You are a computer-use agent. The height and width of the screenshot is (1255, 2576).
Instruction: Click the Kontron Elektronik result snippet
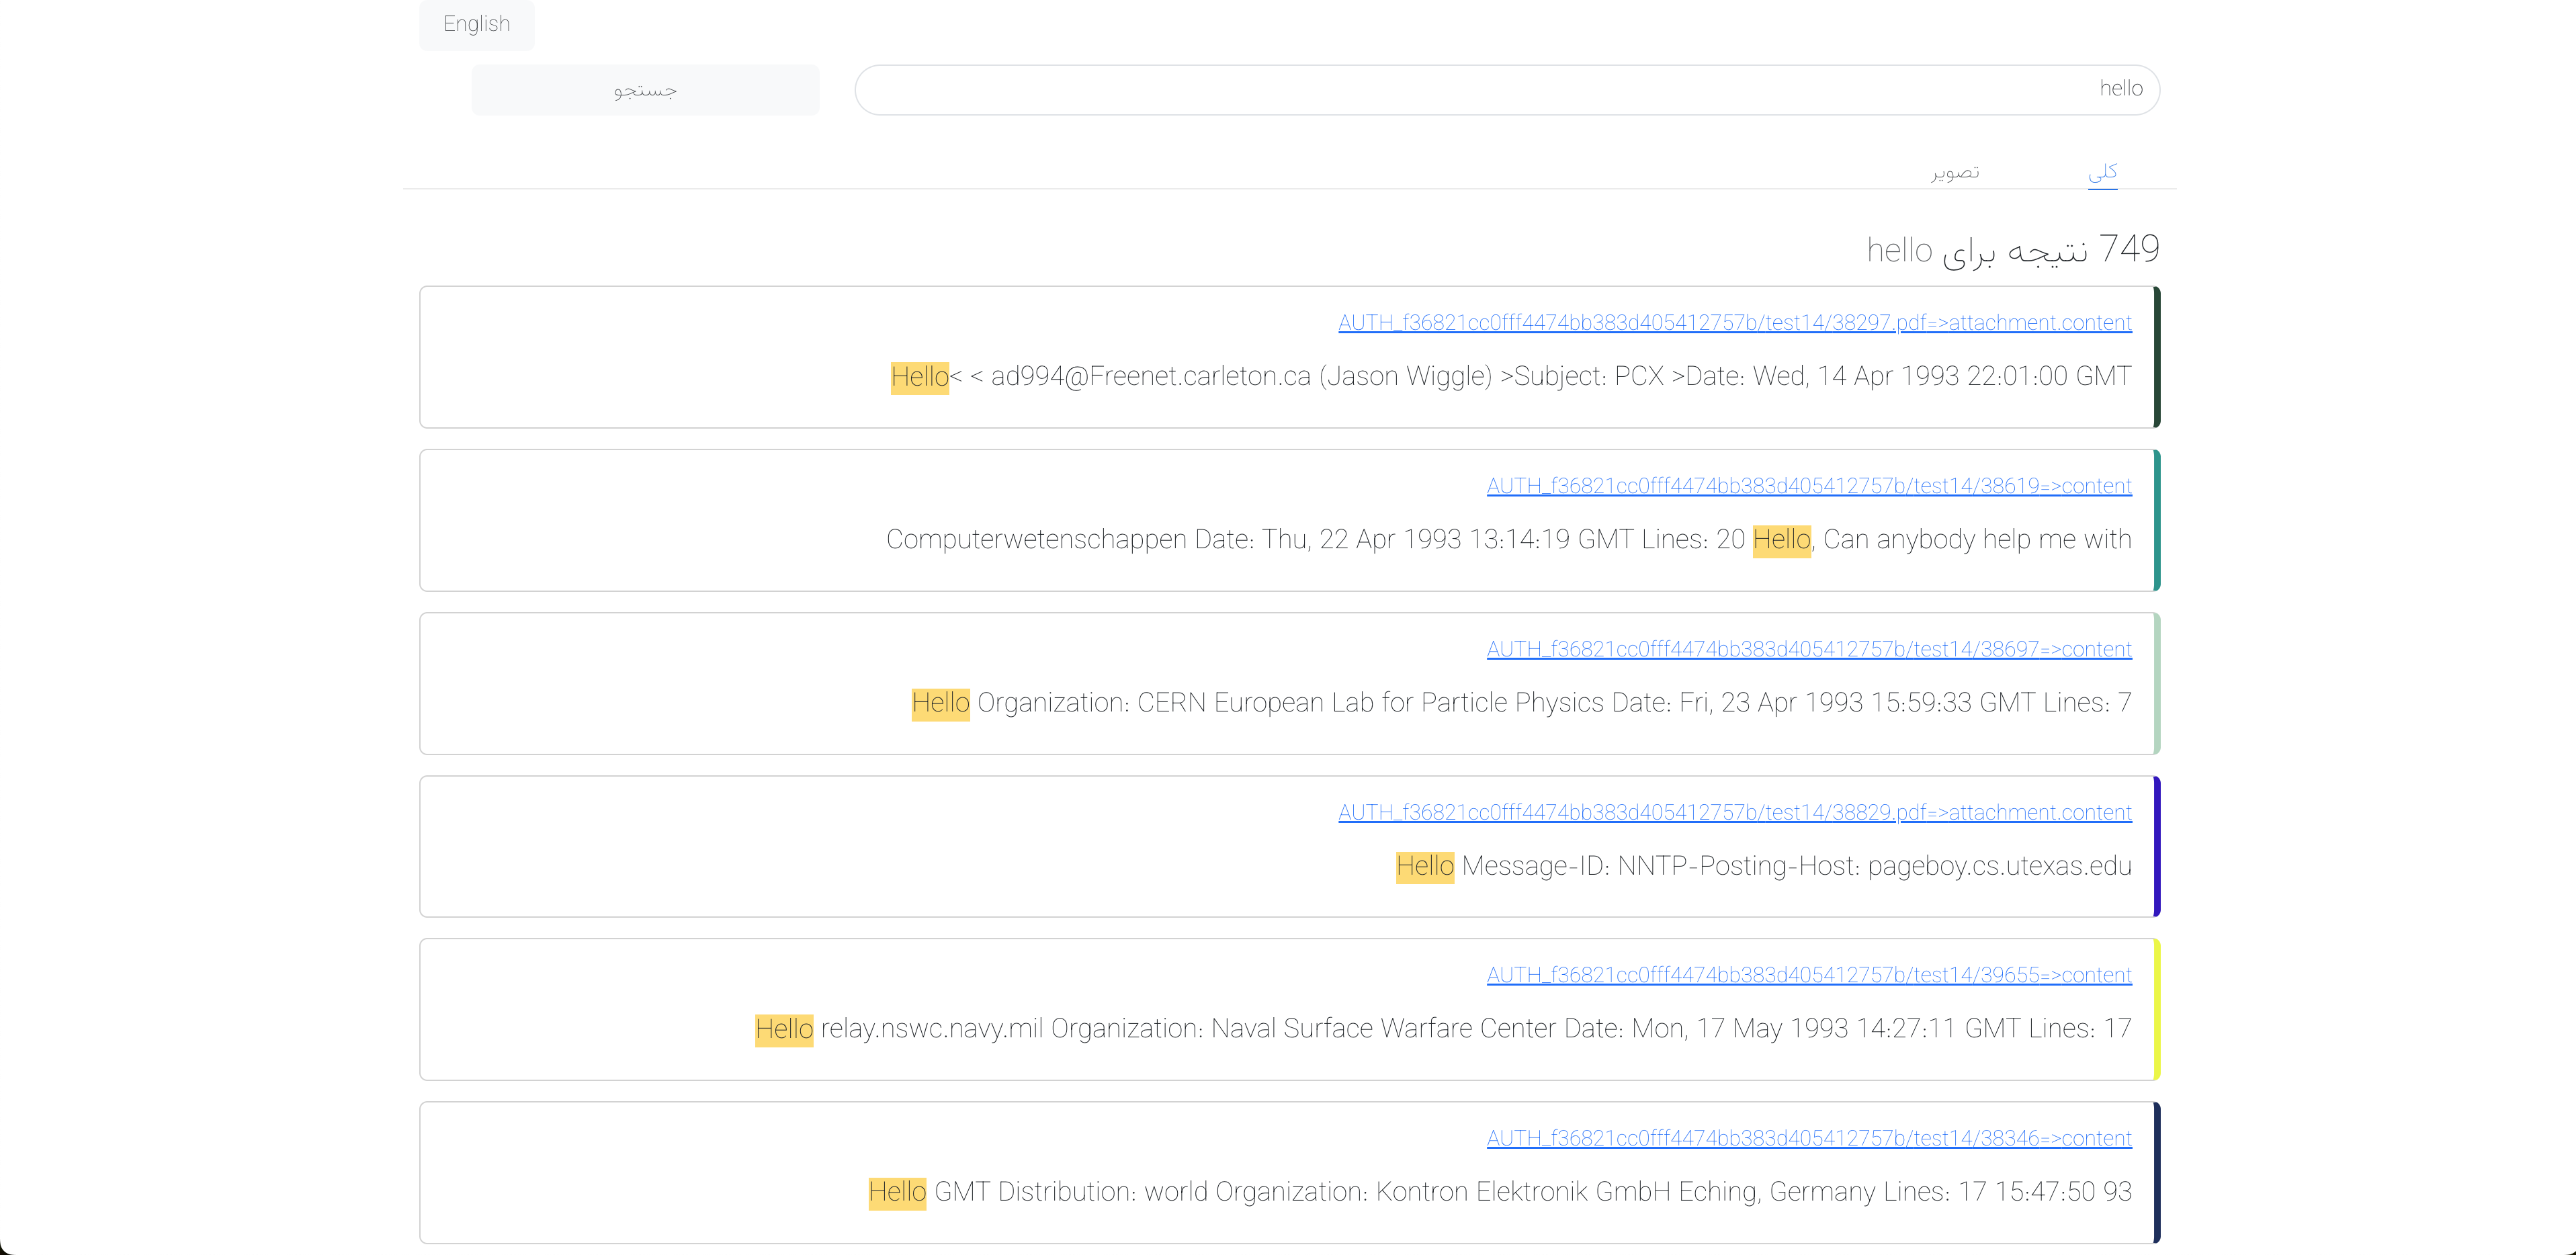(1500, 1192)
